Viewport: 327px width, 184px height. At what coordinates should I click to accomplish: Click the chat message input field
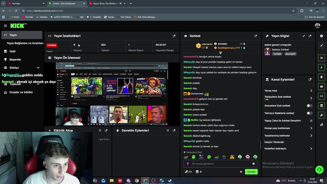[220, 164]
